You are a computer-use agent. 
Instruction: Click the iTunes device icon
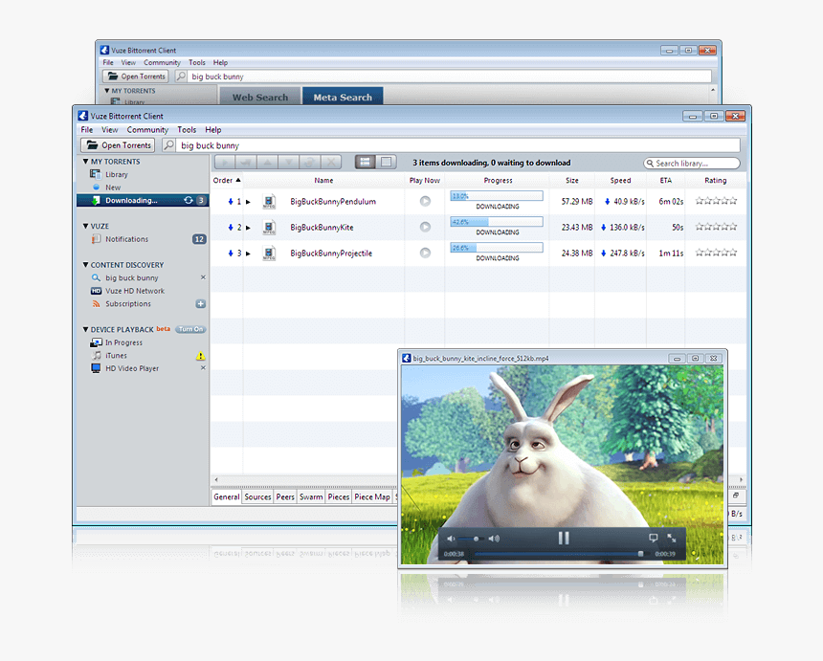[x=97, y=356]
